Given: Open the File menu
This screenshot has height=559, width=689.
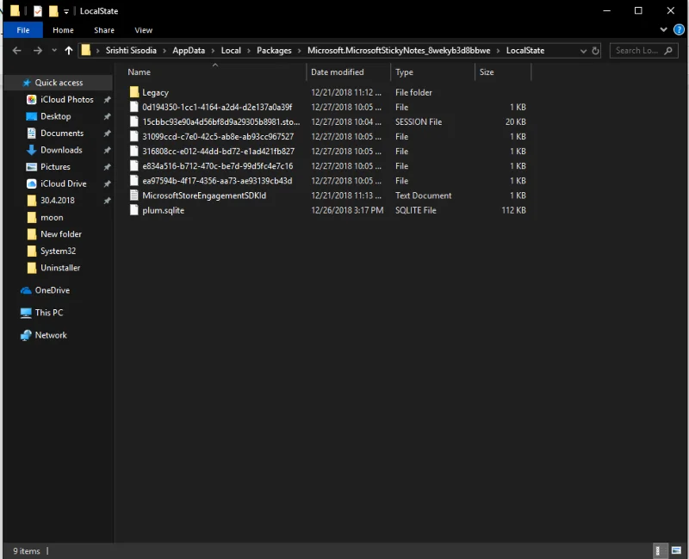Looking at the screenshot, I should [x=23, y=30].
